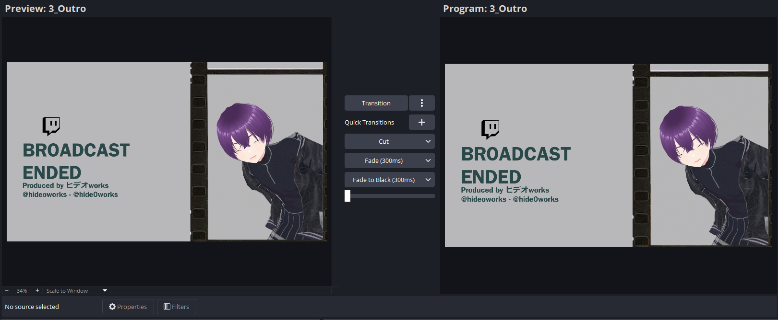Click the Fade (300ms) quick transition
Image resolution: width=778 pixels, height=320 pixels.
383,160
